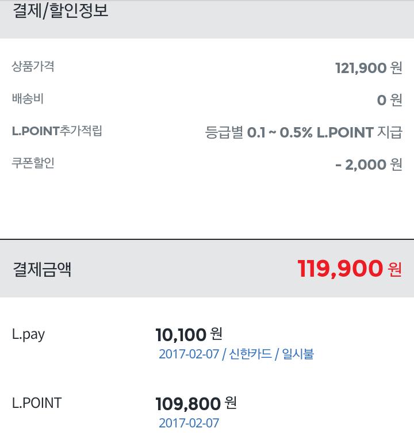Select the L.POINT추가적립 label
414x447 pixels.
57,131
